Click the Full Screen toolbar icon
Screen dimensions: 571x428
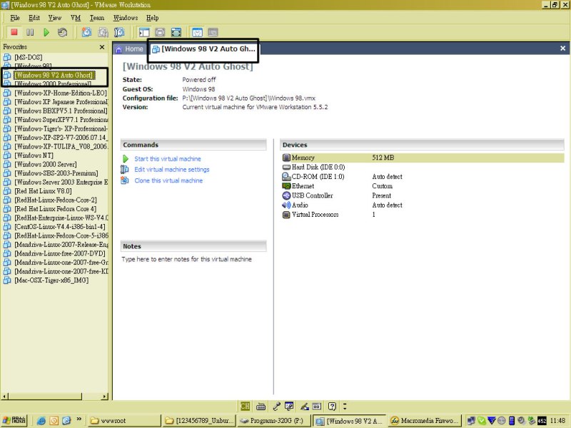pyautogui.click(x=176, y=32)
